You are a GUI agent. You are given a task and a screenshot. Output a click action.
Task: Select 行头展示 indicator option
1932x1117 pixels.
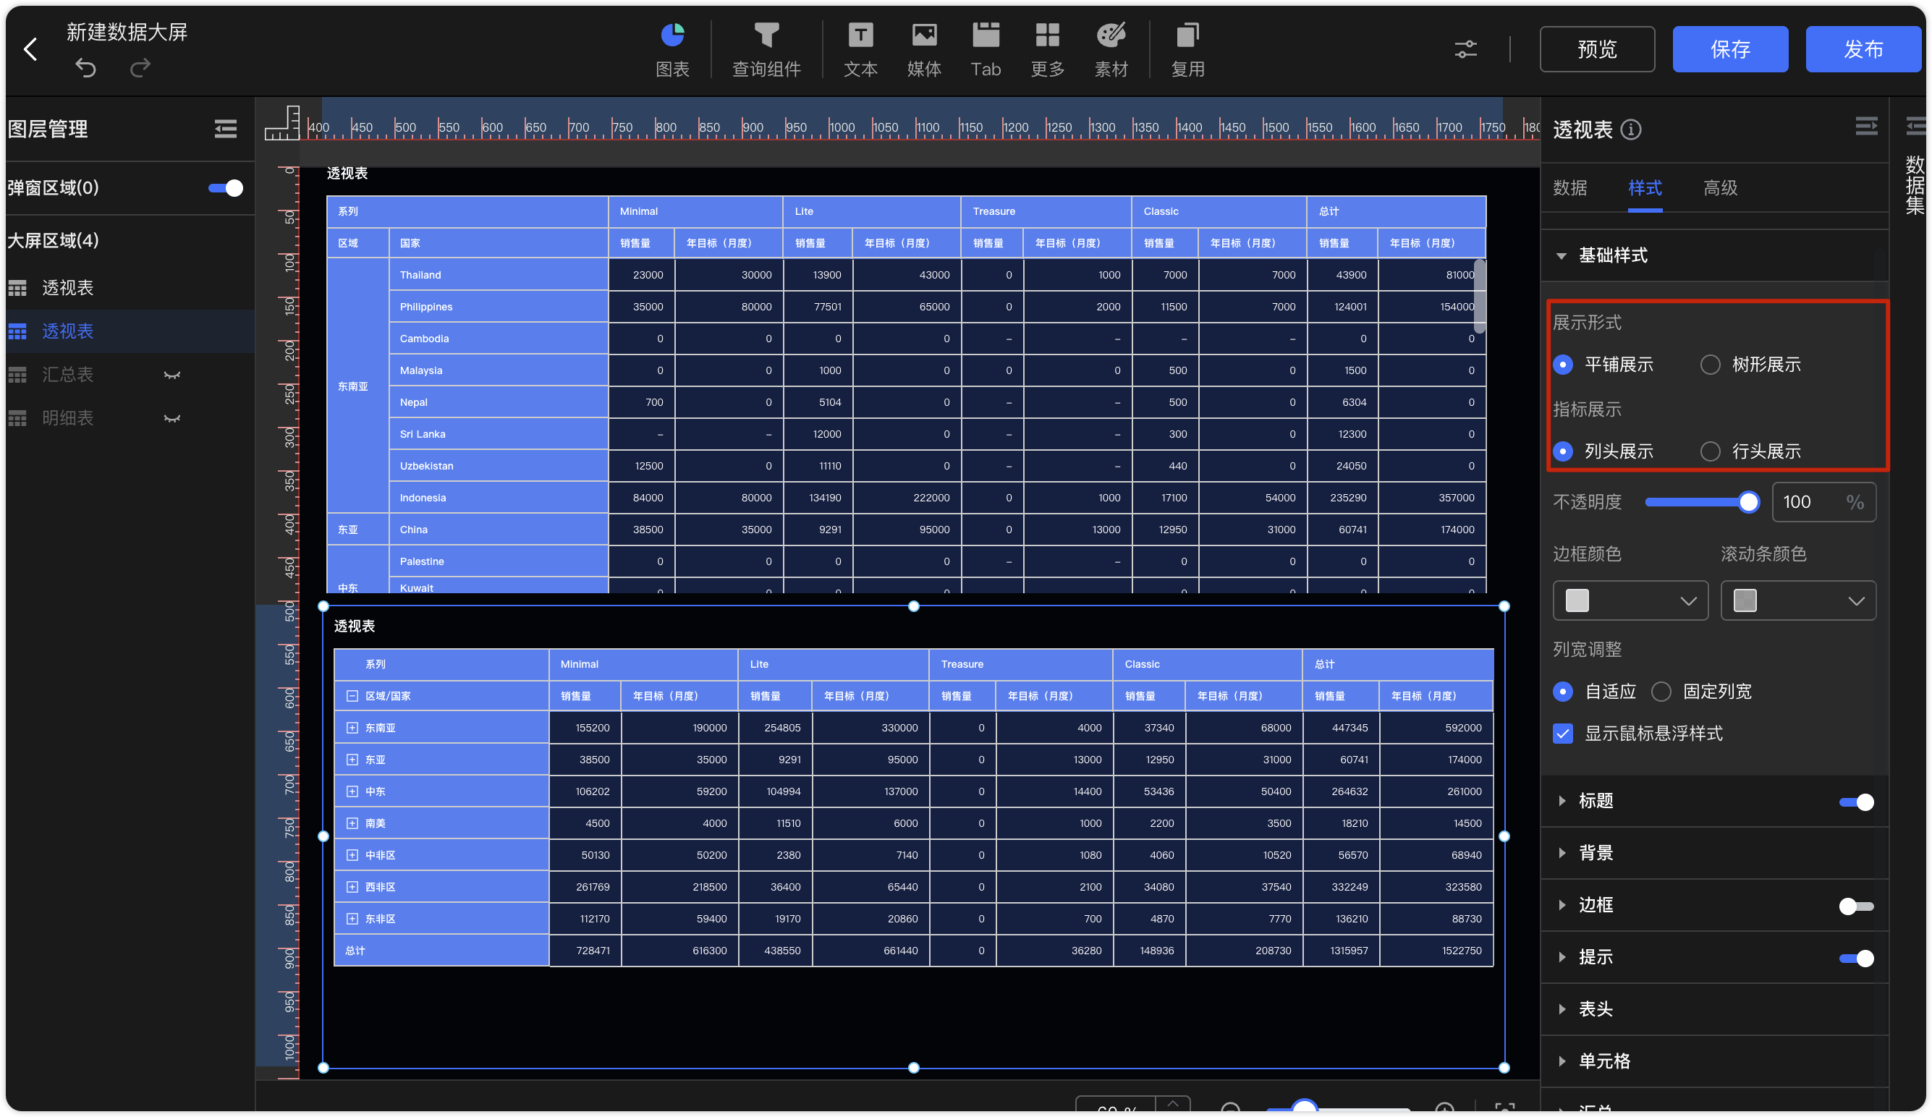pyautogui.click(x=1710, y=451)
